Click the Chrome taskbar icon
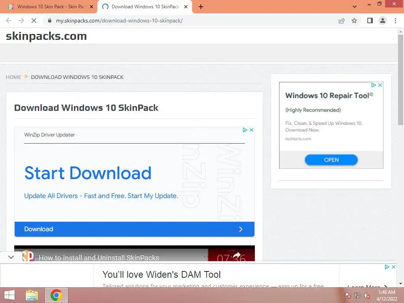 [x=56, y=295]
